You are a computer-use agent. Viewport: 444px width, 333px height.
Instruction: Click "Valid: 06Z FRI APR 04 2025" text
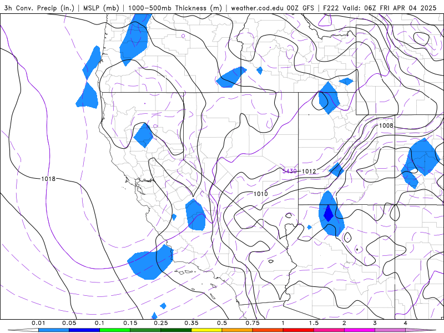point(390,8)
